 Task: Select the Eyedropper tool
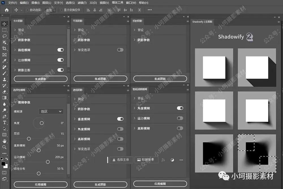point(4,61)
